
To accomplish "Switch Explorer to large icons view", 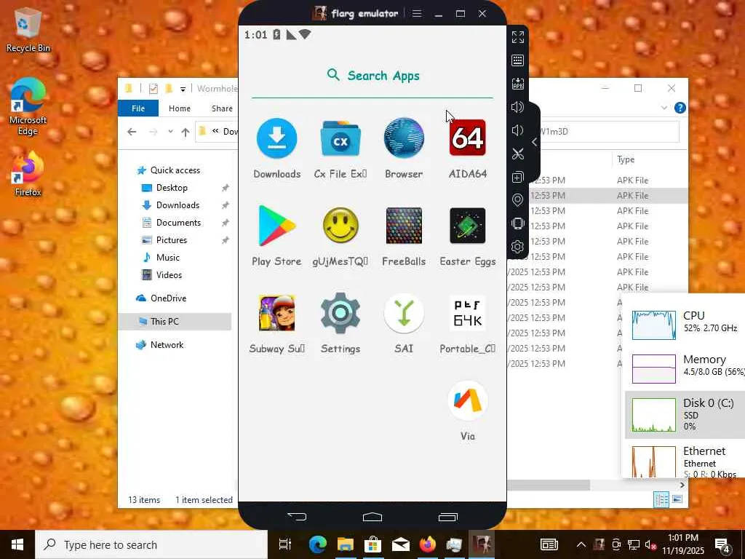I will coord(677,499).
